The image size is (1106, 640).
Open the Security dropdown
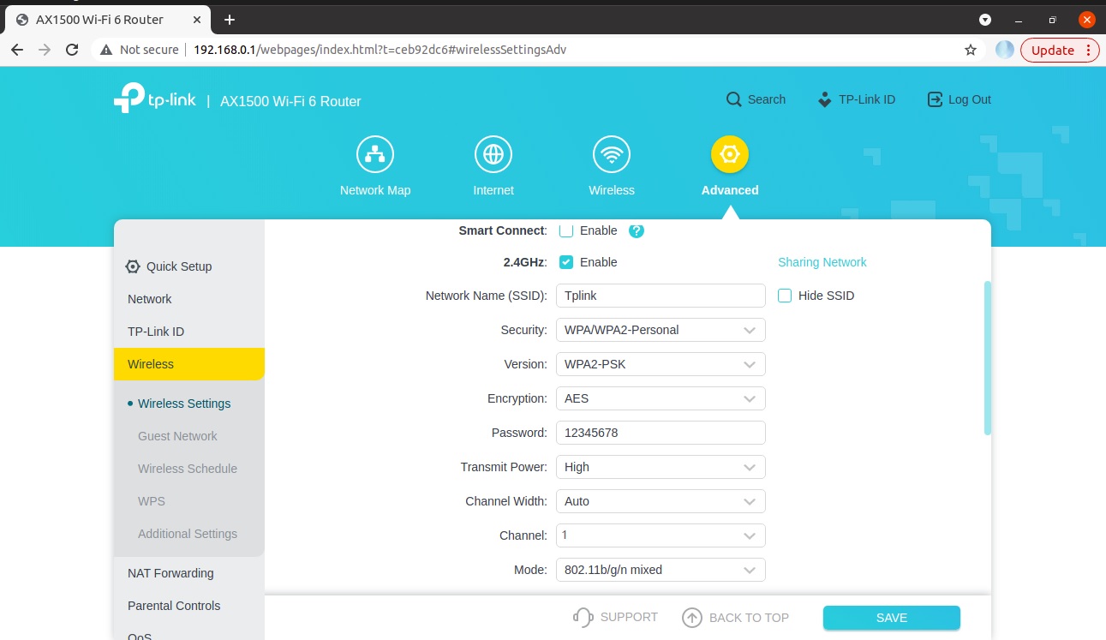pos(661,330)
